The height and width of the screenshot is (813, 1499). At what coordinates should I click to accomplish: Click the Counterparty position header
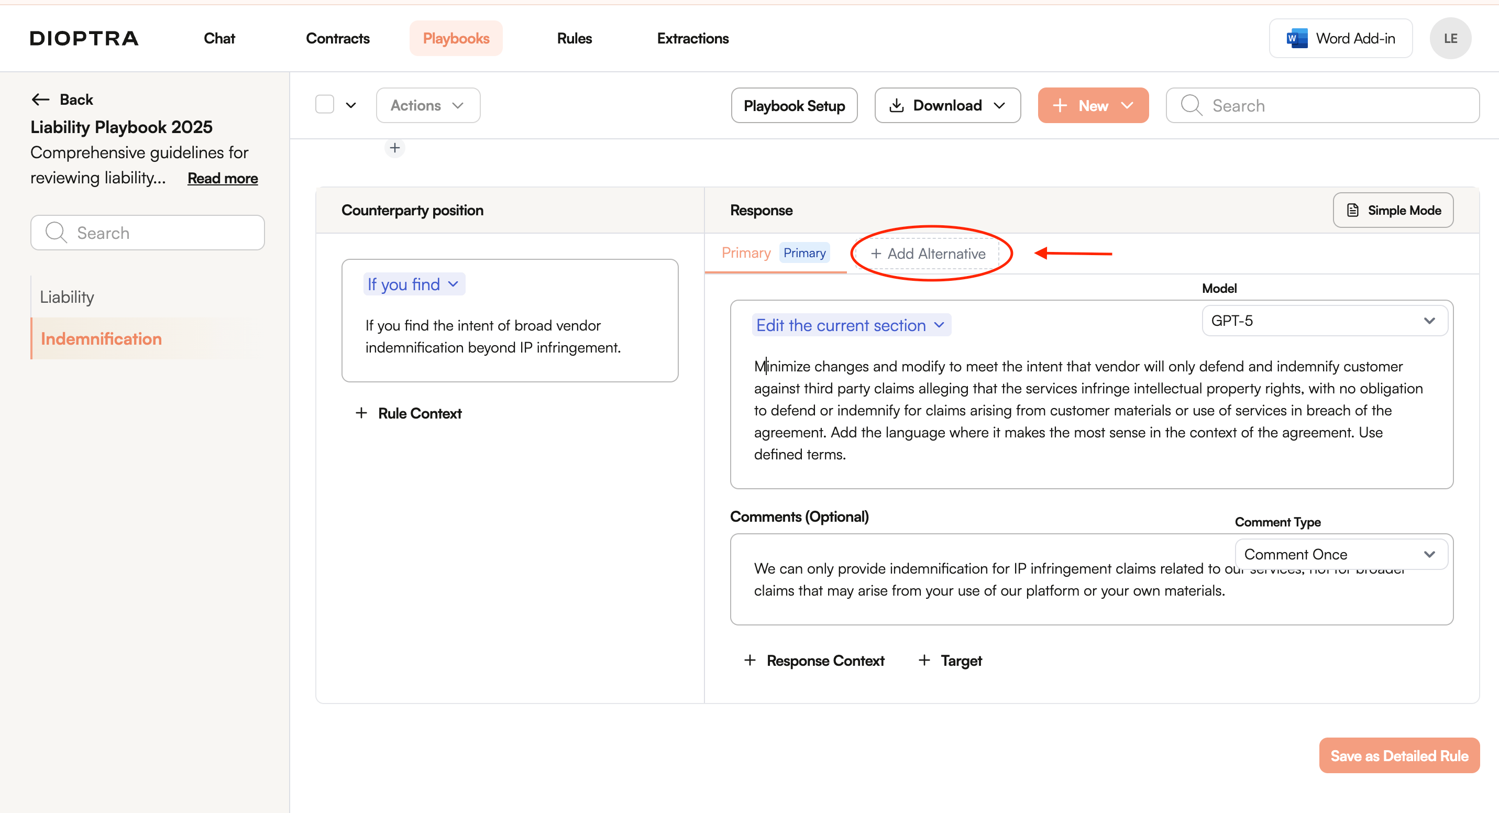point(413,210)
